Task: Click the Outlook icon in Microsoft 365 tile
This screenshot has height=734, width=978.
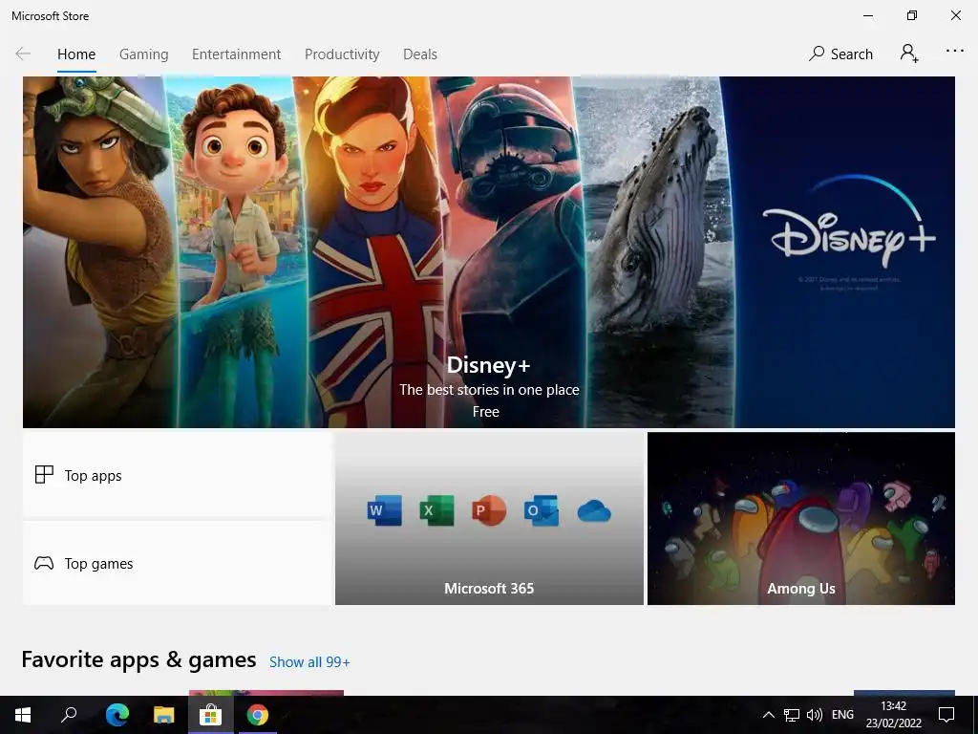Action: coord(542,510)
